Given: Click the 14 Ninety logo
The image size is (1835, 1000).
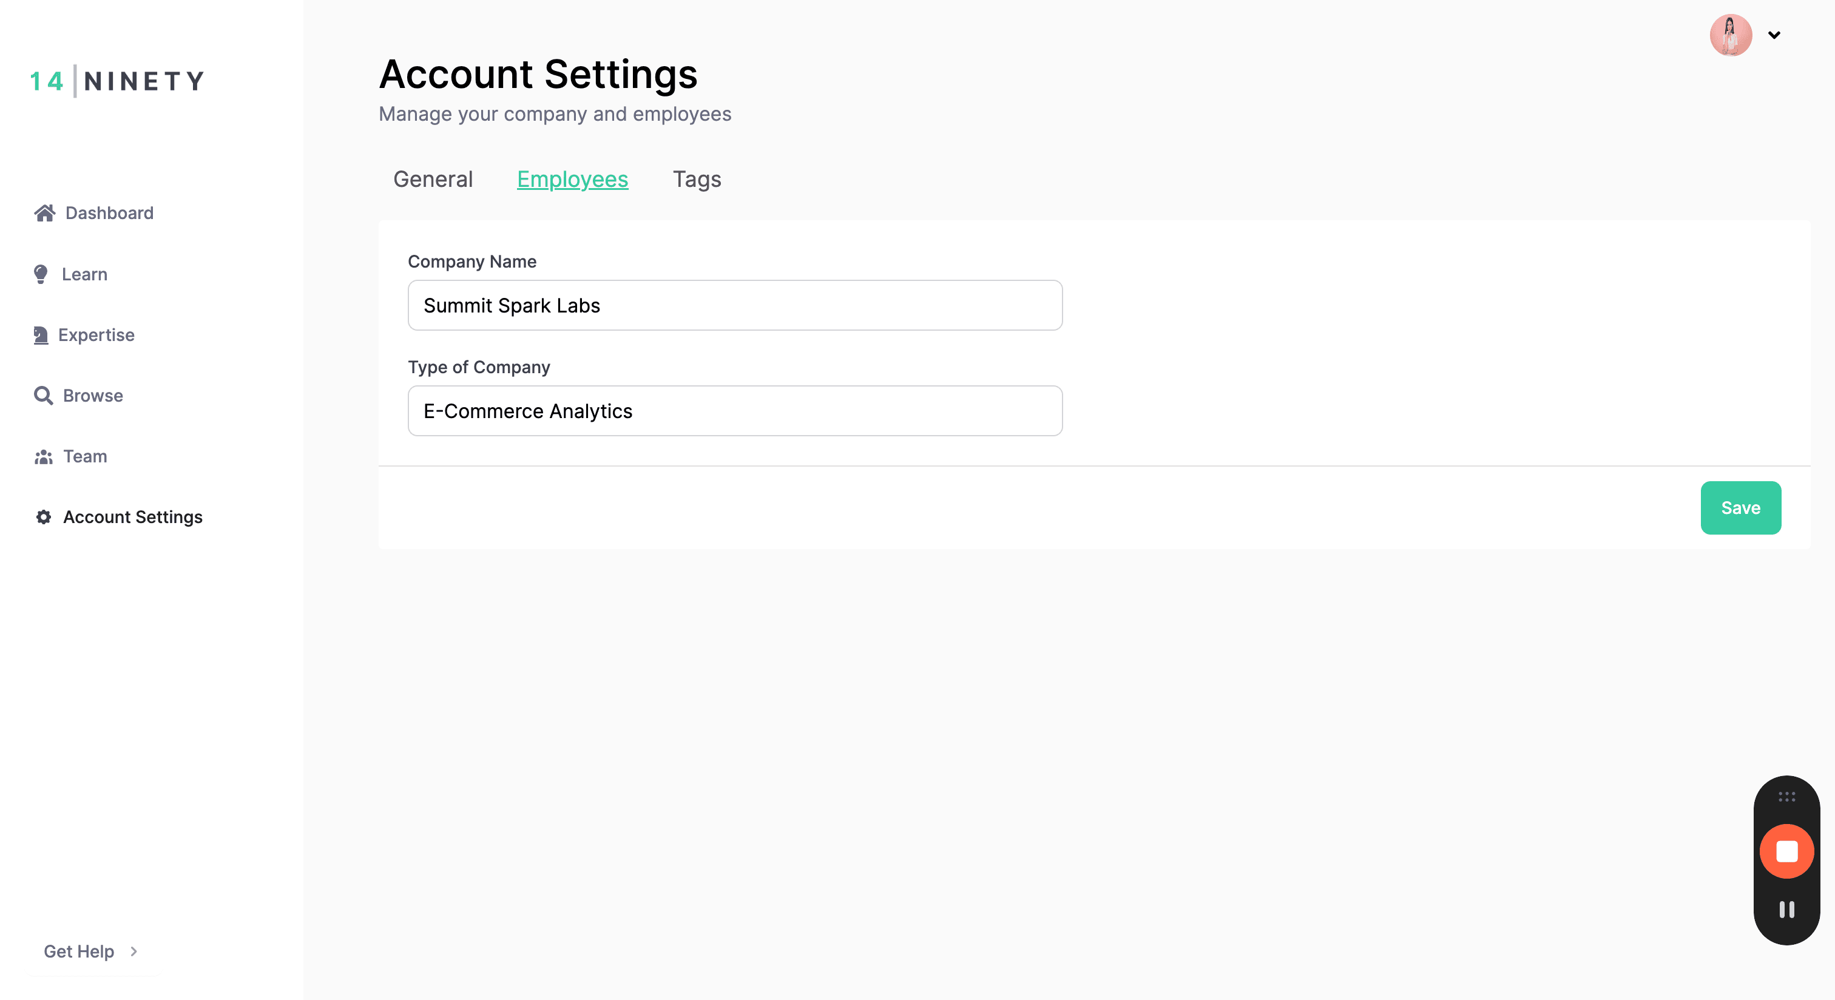Looking at the screenshot, I should point(118,81).
